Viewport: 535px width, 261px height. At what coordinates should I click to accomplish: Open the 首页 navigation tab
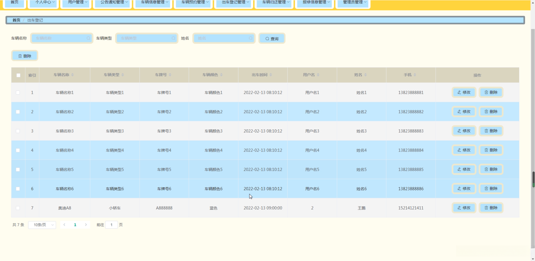[14, 3]
